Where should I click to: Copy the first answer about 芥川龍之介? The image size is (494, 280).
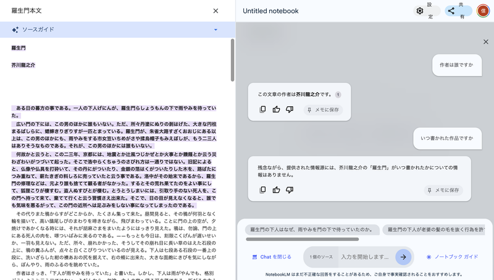[262, 109]
